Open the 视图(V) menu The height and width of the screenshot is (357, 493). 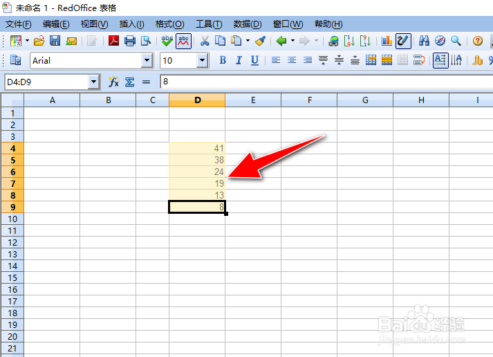click(x=94, y=24)
